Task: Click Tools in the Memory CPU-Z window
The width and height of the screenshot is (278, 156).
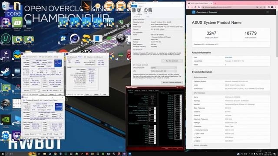Action: [87, 94]
